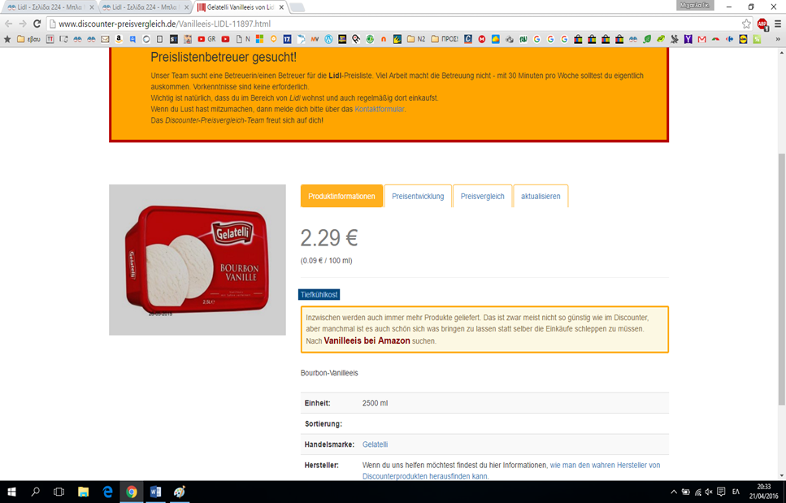The image size is (786, 503).
Task: Open the Microsoft four-color logo bookmark
Action: pyautogui.click(x=259, y=39)
